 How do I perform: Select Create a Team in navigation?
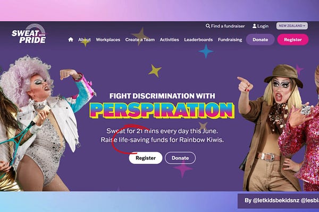click(x=140, y=40)
